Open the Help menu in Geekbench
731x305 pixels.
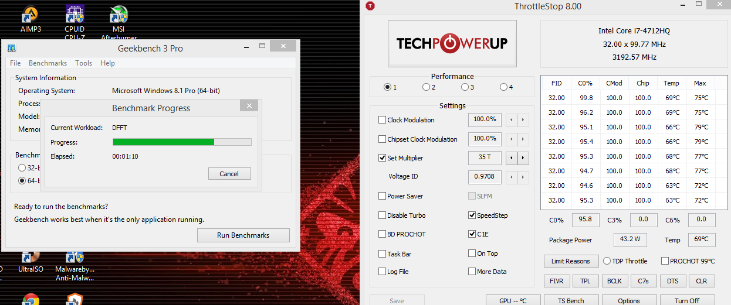(107, 63)
